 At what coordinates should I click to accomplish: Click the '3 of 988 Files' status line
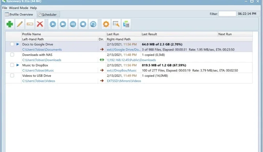(x=188, y=49)
